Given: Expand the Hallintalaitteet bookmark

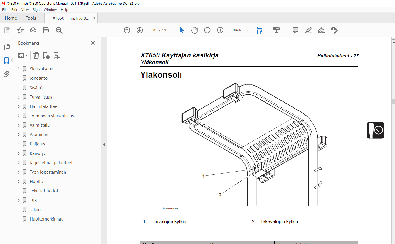Looking at the screenshot, I should (x=19, y=106).
